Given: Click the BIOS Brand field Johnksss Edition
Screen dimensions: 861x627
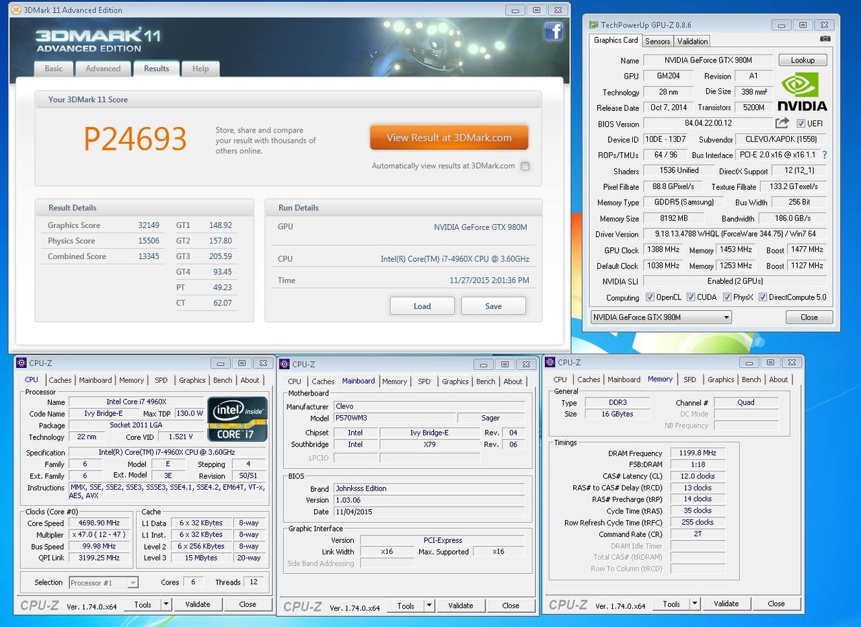Looking at the screenshot, I should [428, 488].
